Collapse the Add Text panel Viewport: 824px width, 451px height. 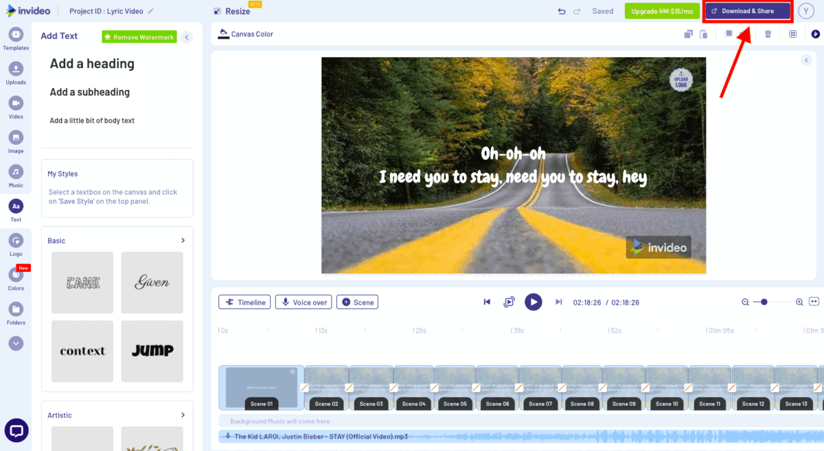coord(187,37)
